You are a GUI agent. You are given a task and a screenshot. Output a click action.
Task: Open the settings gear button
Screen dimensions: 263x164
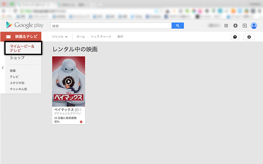(x=249, y=37)
